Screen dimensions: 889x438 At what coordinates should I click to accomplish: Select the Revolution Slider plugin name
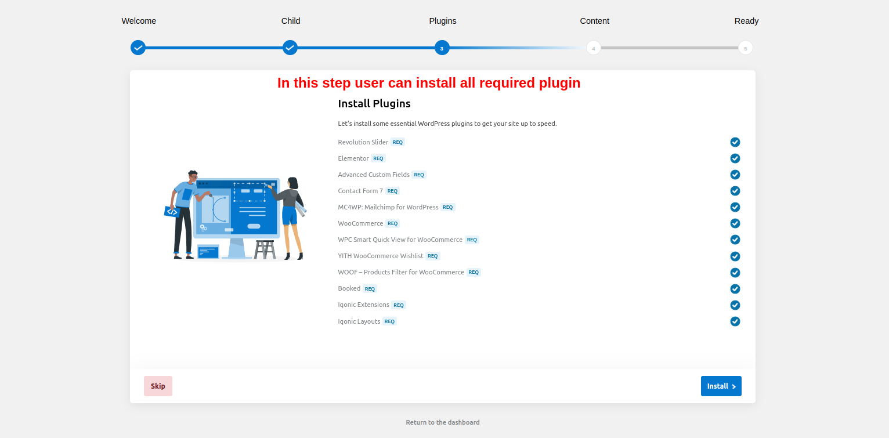(x=363, y=142)
